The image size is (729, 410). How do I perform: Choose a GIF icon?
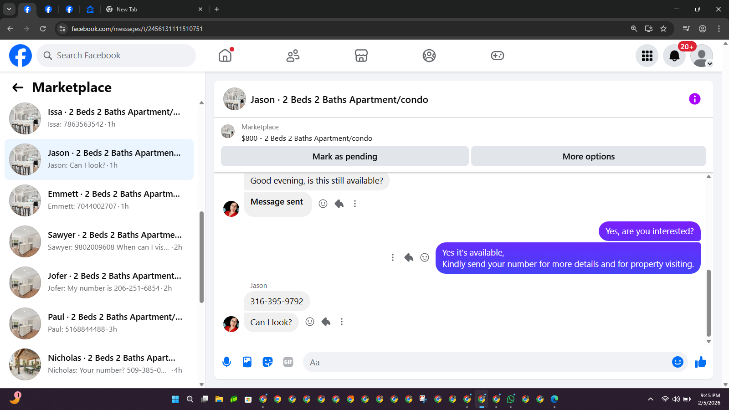(x=288, y=362)
